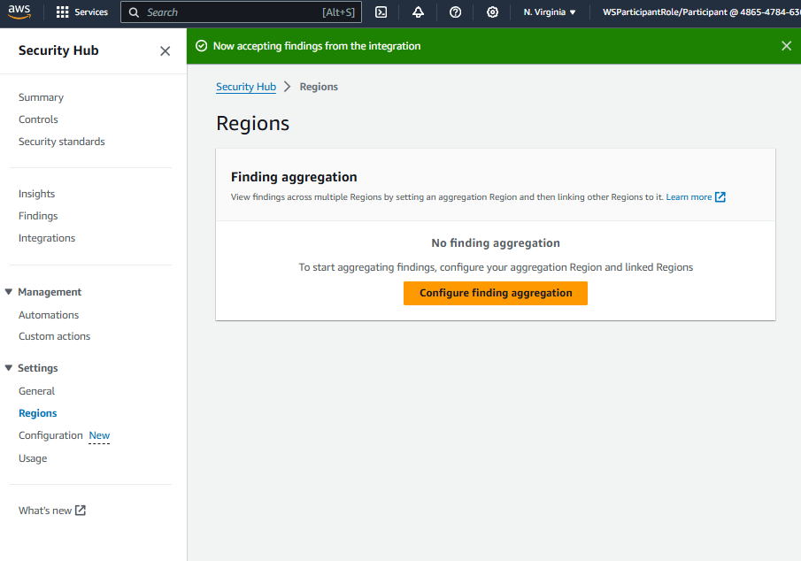The height and width of the screenshot is (561, 801).
Task: Click the New badge next to Configuration
Action: 99,435
